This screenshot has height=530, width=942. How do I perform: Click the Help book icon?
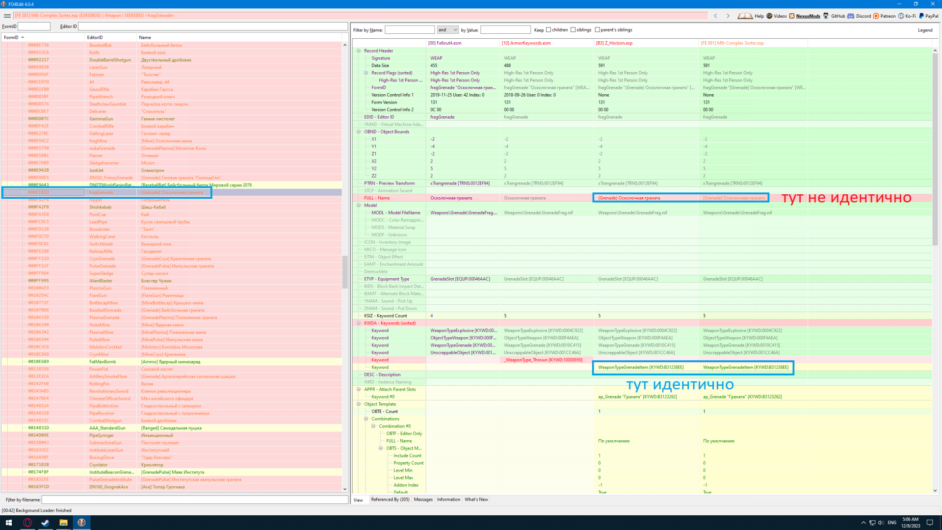[745, 16]
